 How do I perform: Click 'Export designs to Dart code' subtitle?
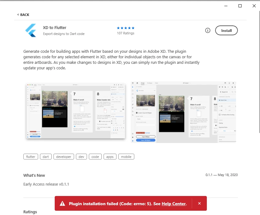tap(64, 34)
